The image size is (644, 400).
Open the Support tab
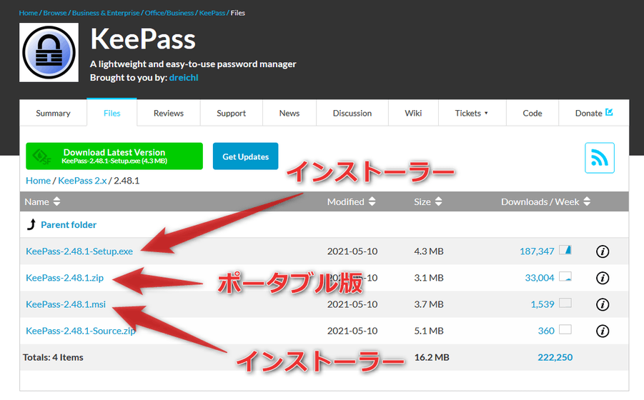click(x=232, y=114)
